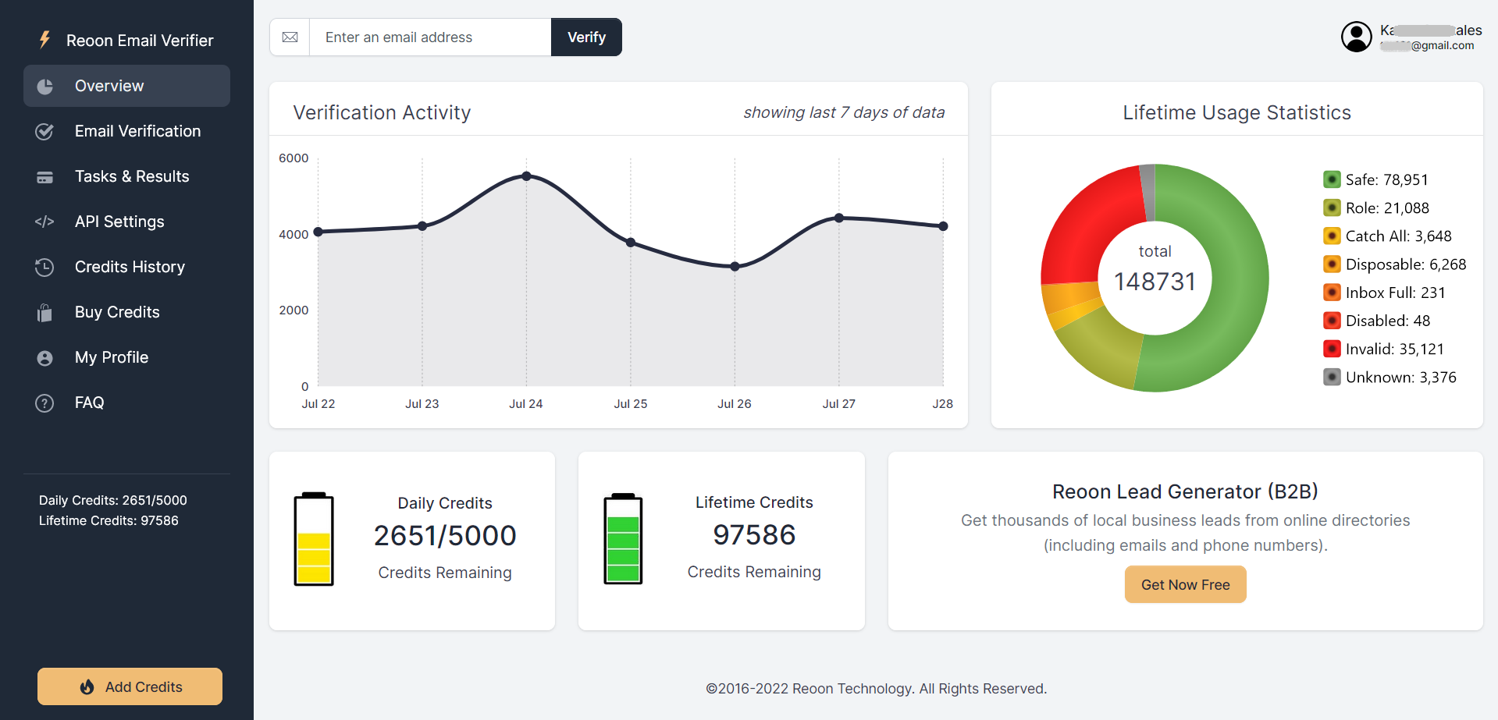Click the Buy Credits lock icon

pyautogui.click(x=44, y=312)
